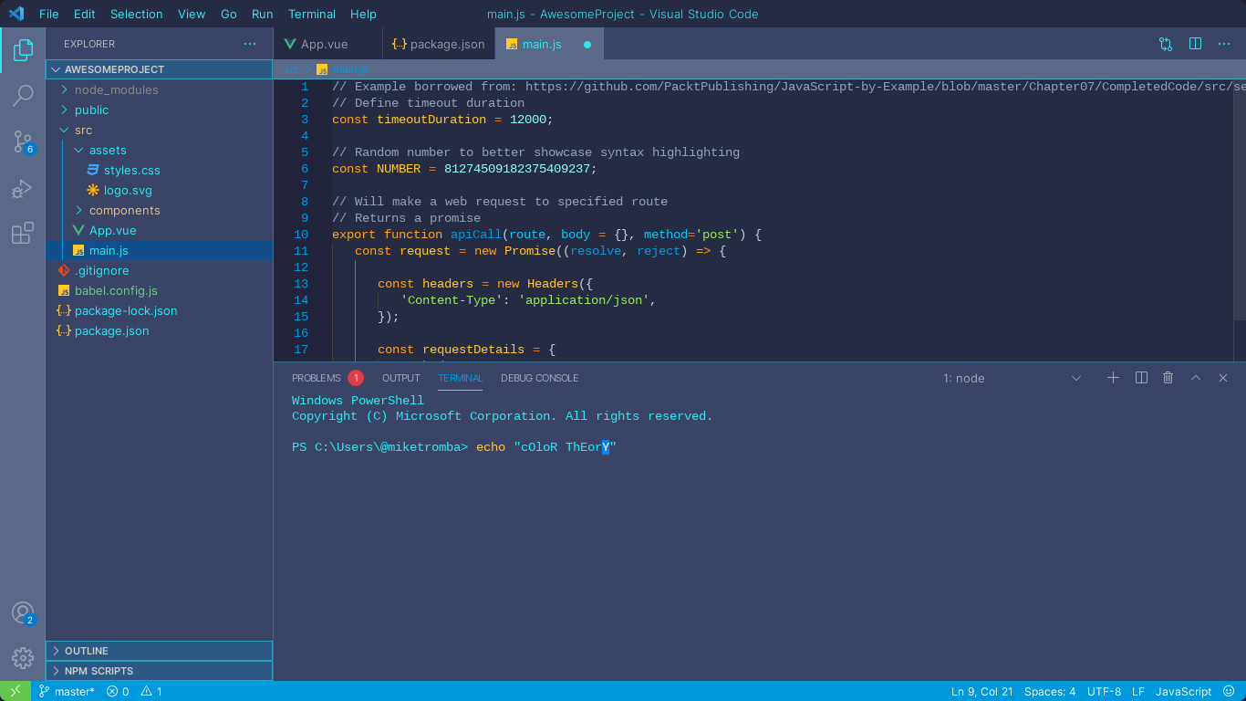Expand the NPM SCRIPTS section
Screen dimensions: 1246x701
160,671
